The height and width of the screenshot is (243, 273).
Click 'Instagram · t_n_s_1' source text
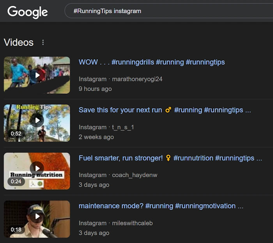pos(106,127)
